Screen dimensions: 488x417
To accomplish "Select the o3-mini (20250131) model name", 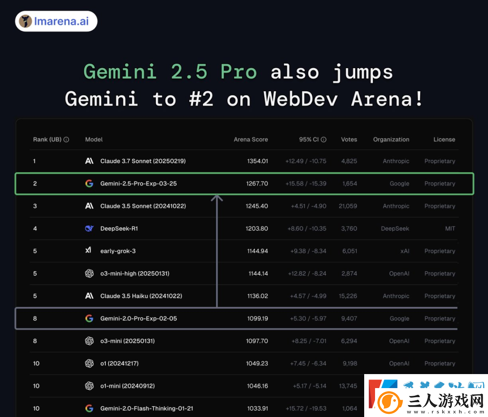I will pos(127,341).
